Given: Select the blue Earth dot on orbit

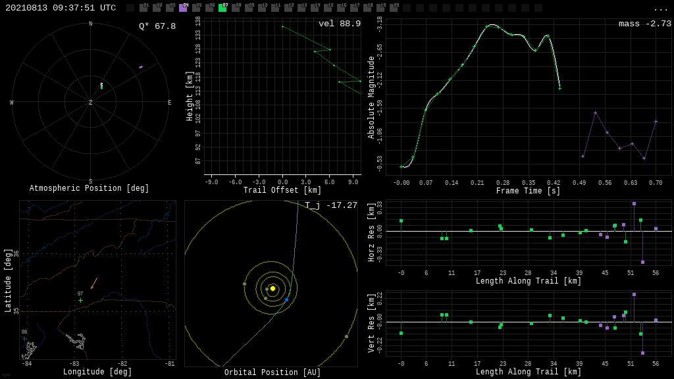Looking at the screenshot, I should tap(286, 300).
